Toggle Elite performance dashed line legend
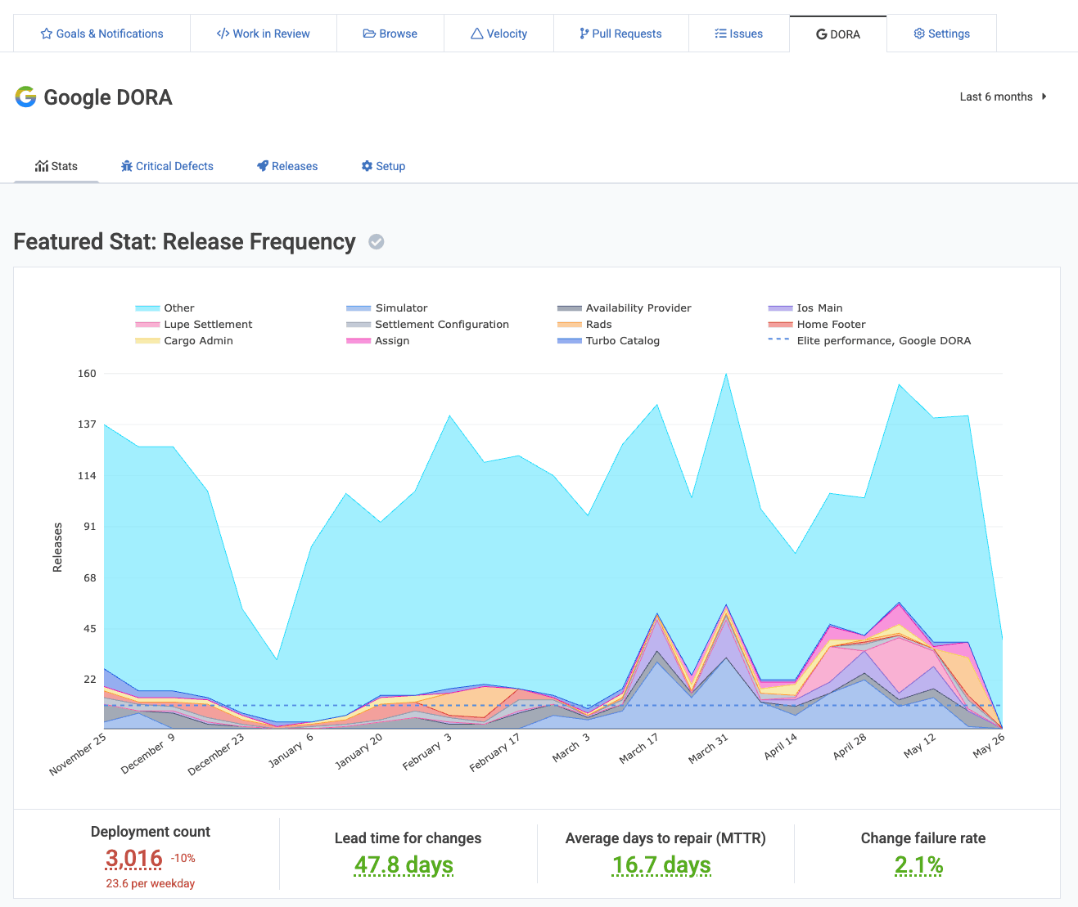 point(883,341)
